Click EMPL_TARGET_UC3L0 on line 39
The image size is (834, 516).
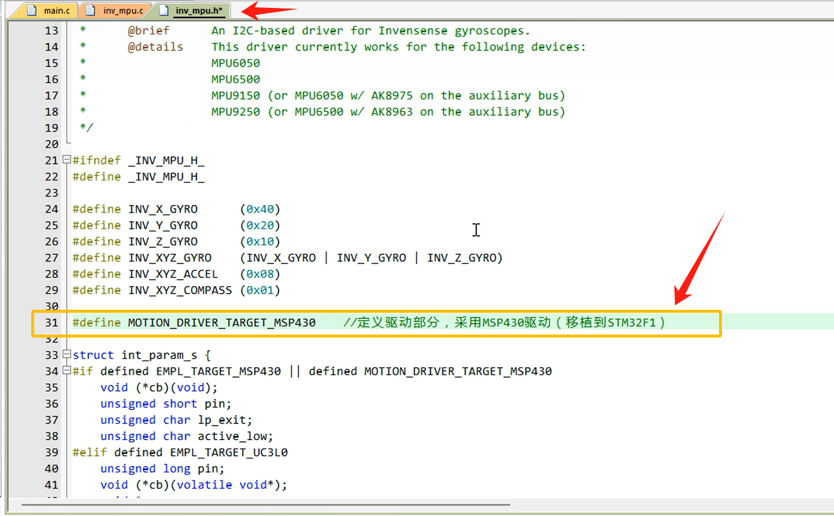[229, 453]
